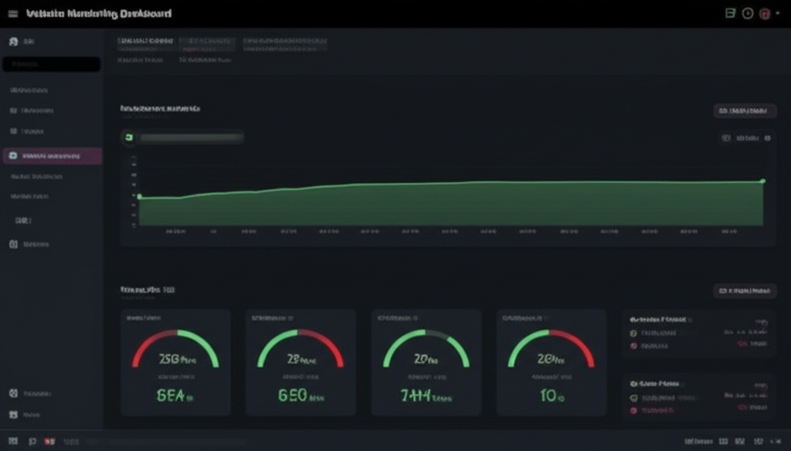Select the highlighted navigation entry in the sidebar

(51, 156)
